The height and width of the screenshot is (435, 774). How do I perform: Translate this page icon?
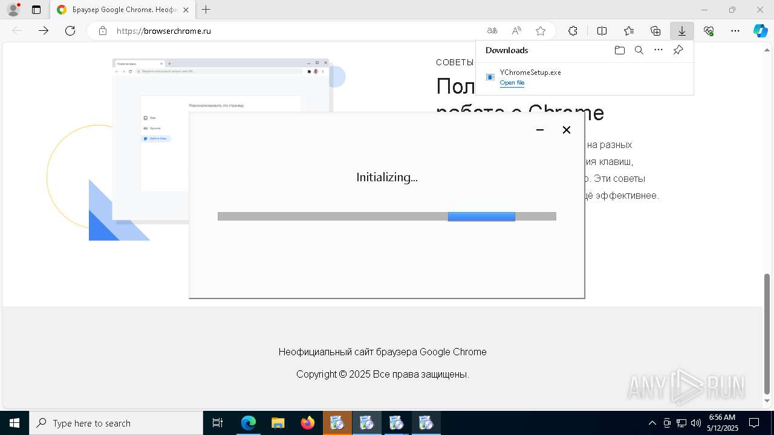coord(492,31)
